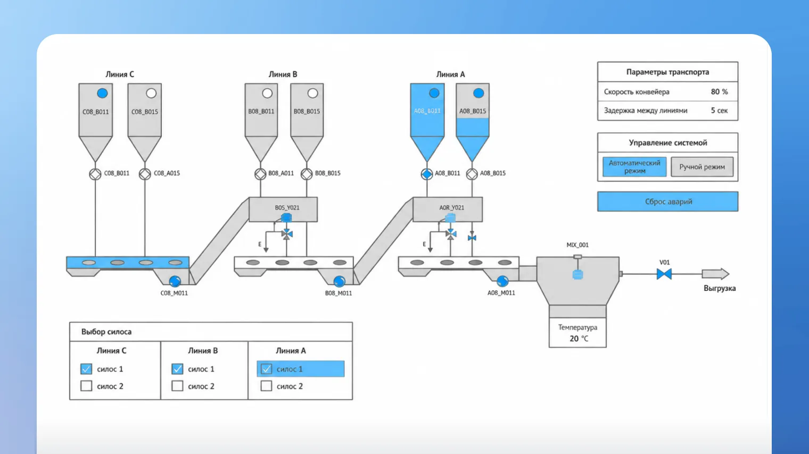Select the MIX_001 mixer motor icon
The image size is (809, 454).
click(577, 274)
